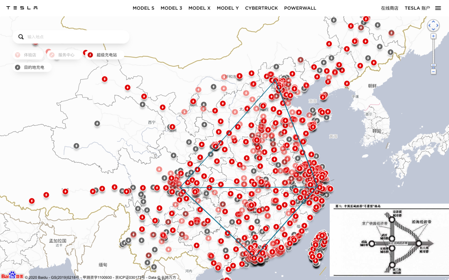Click the 黄海 sea label
Image resolution: width=449 pixels, height=280 pixels.
coord(333,136)
